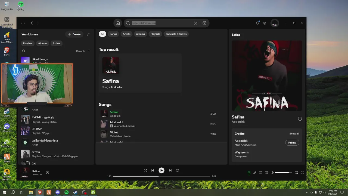Open the miniplayer

click(296, 173)
